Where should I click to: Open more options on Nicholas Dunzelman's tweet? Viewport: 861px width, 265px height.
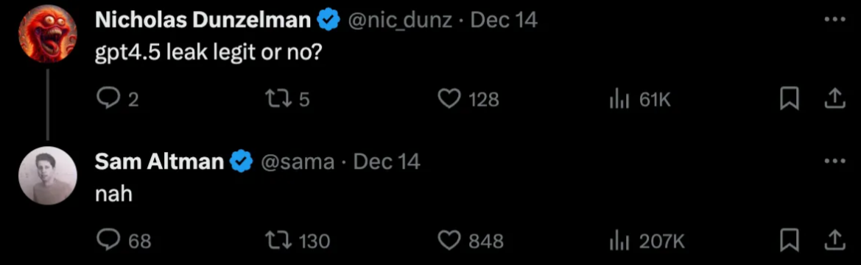[x=834, y=20]
